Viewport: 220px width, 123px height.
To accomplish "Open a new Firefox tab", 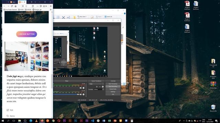I will click(31, 2).
